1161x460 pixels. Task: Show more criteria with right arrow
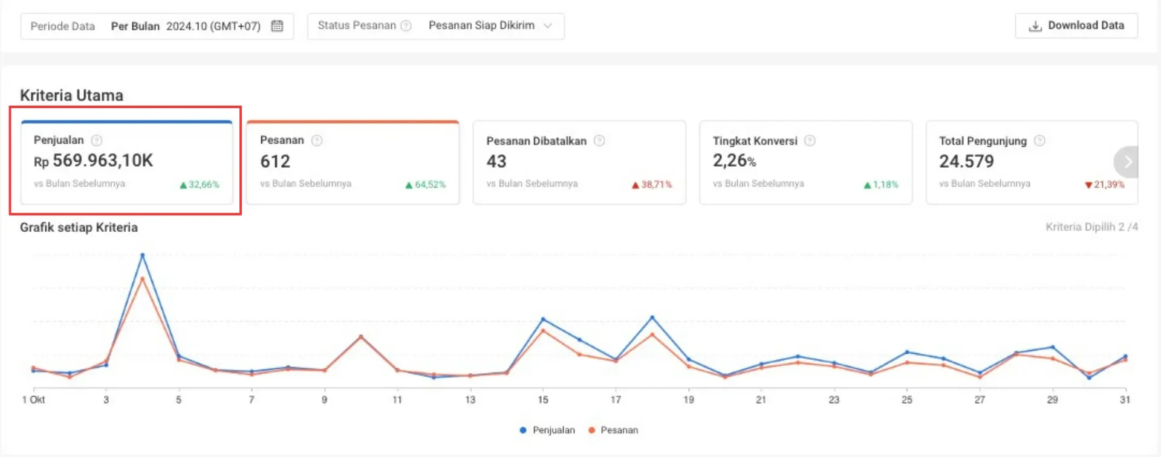1127,162
